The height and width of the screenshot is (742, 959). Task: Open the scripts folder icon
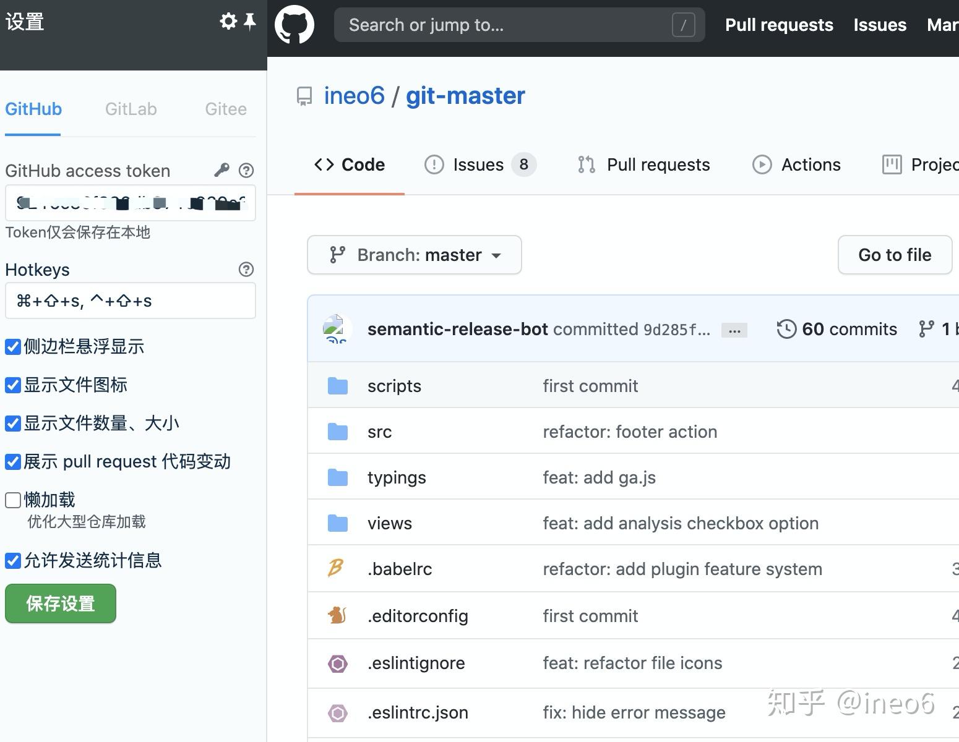coord(337,385)
